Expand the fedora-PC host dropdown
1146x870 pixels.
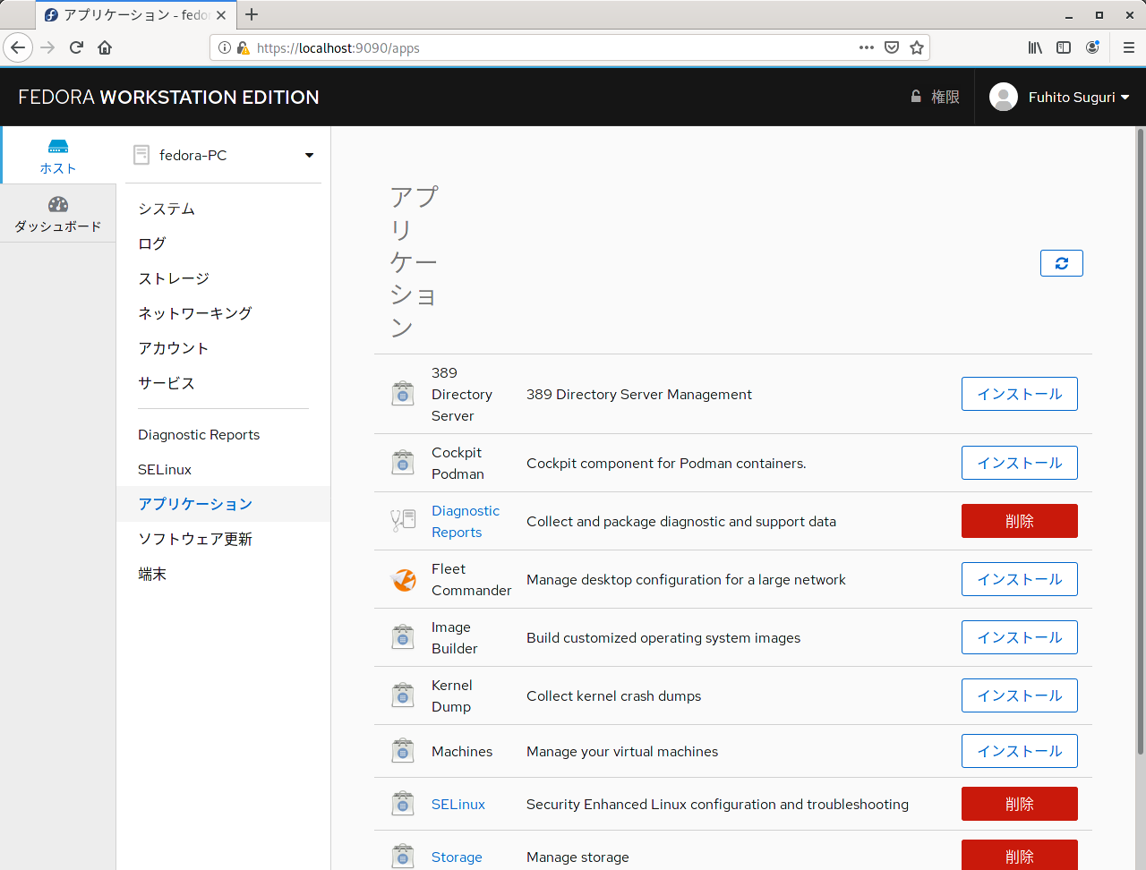coord(223,155)
